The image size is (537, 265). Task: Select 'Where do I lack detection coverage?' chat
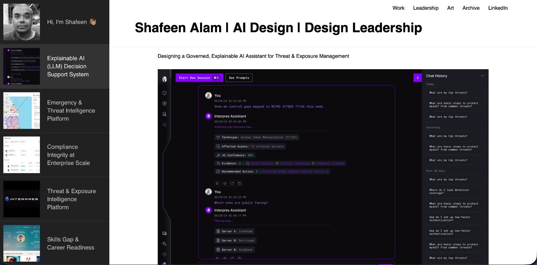[455, 191]
